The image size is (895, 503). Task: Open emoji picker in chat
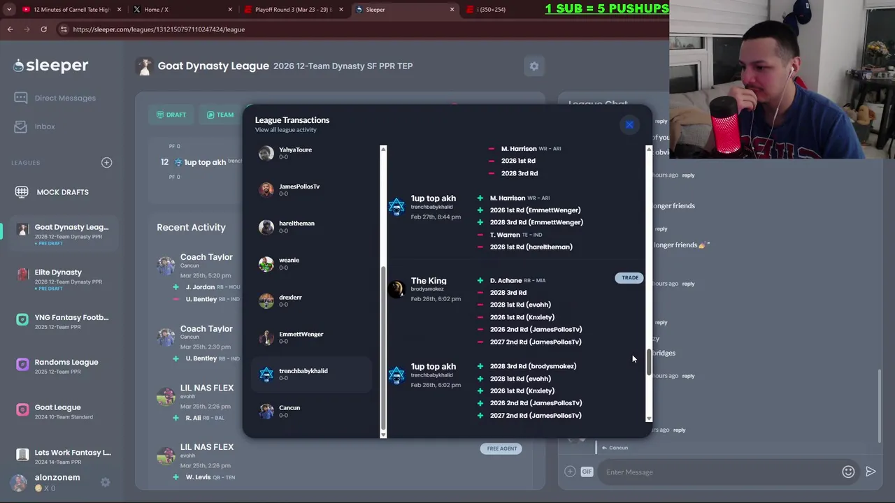click(x=848, y=472)
